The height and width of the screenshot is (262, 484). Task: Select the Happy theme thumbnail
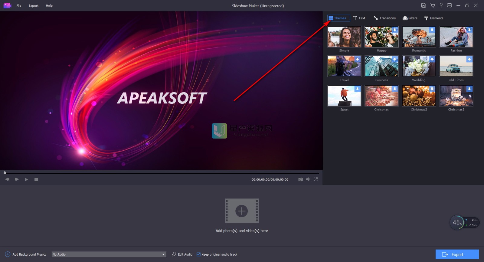pyautogui.click(x=381, y=37)
